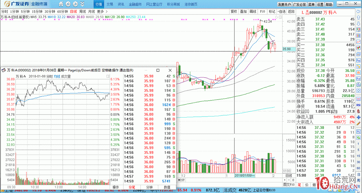Viewport: 362px width, 193px height.
Task: Select the 价 tab under tick list
Action: 307,185
